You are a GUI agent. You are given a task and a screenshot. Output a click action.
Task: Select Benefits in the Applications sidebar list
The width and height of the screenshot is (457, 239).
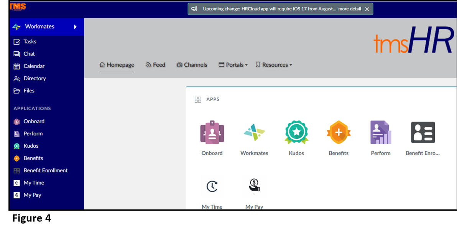coord(28,158)
